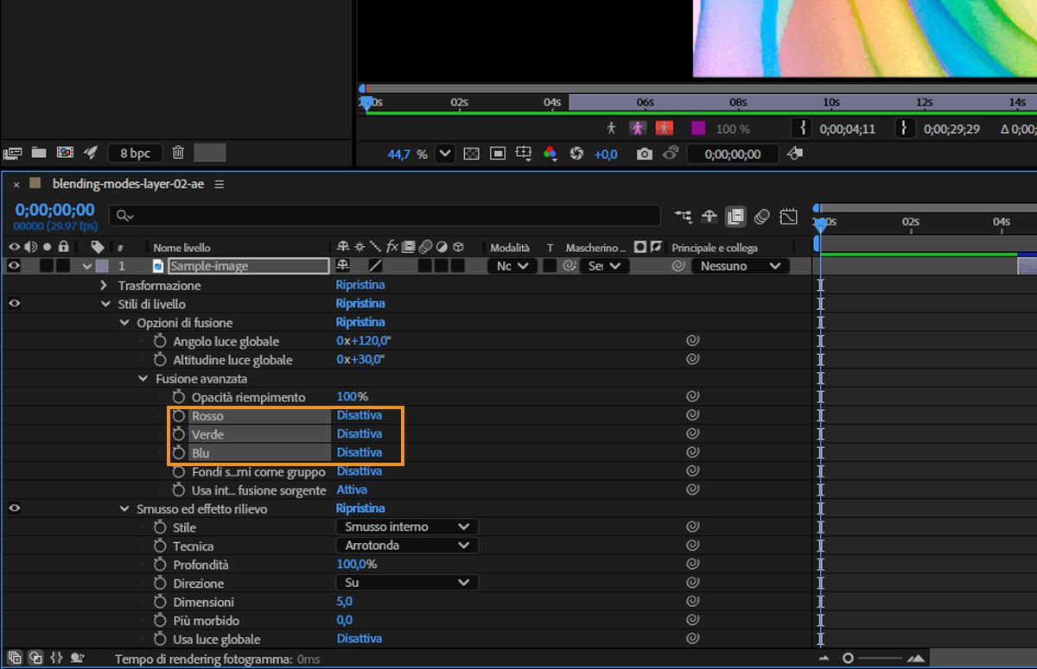Image resolution: width=1037 pixels, height=669 pixels.
Task: Click Ripristina next to Opzioni di fusione
Action: click(360, 322)
